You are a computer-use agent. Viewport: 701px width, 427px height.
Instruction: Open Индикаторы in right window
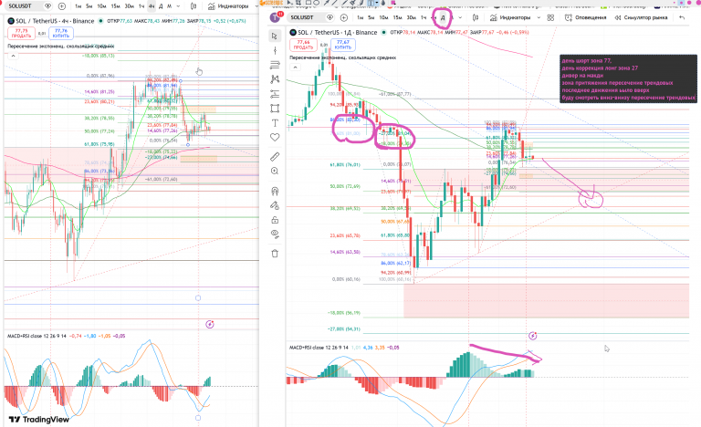(x=510, y=17)
